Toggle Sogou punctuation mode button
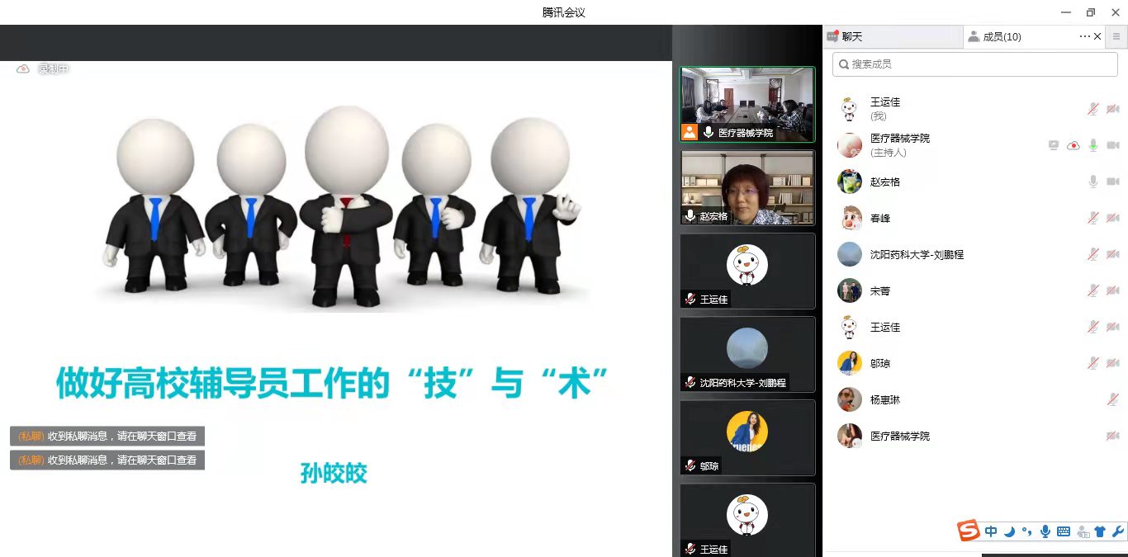The height and width of the screenshot is (557, 1128). [1027, 531]
